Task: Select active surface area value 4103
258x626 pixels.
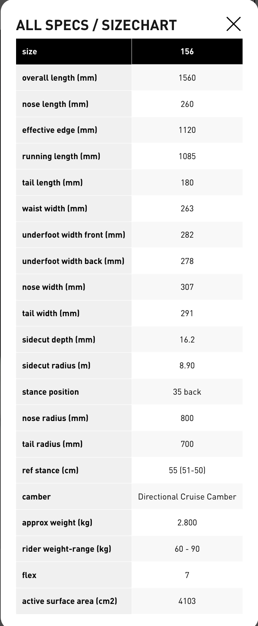Action: [x=187, y=601]
